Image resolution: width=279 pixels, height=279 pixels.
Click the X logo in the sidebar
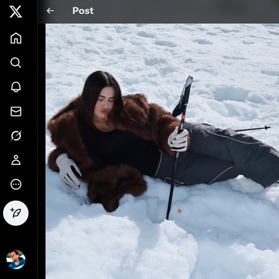point(16,12)
